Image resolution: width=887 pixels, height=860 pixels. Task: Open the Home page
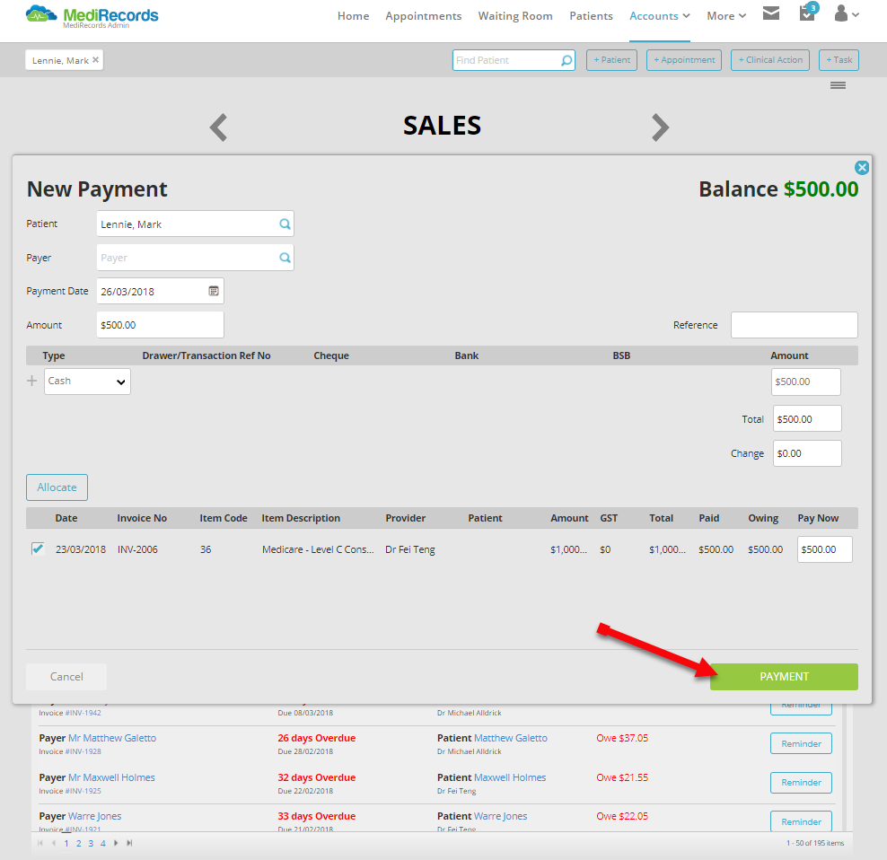(353, 16)
